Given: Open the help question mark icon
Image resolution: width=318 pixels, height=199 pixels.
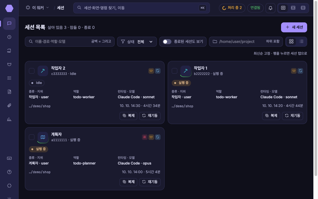Looking at the screenshot, I should click(x=9, y=172).
